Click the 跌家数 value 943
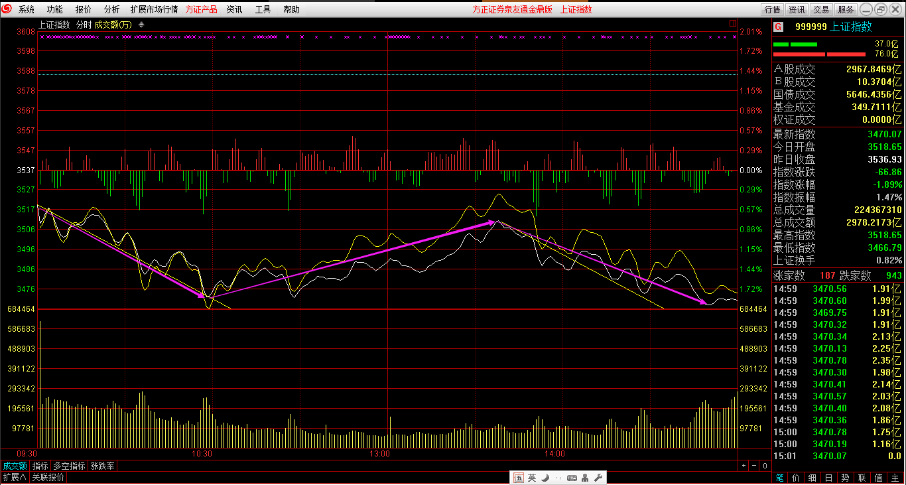 coord(893,275)
